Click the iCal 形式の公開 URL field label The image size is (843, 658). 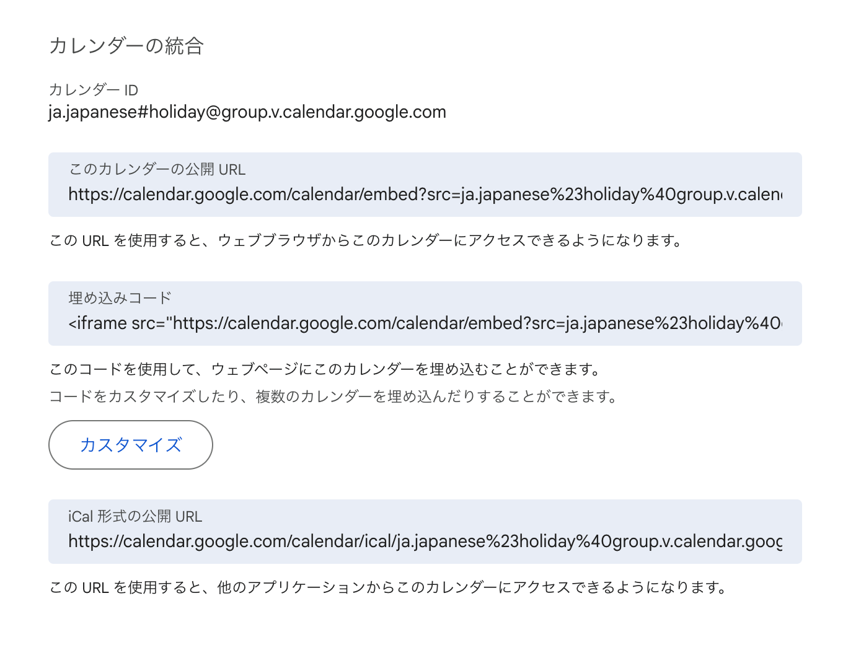(x=135, y=517)
